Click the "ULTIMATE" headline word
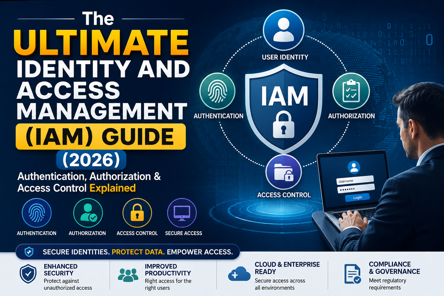The height and width of the screenshot is (296, 444). (x=101, y=42)
